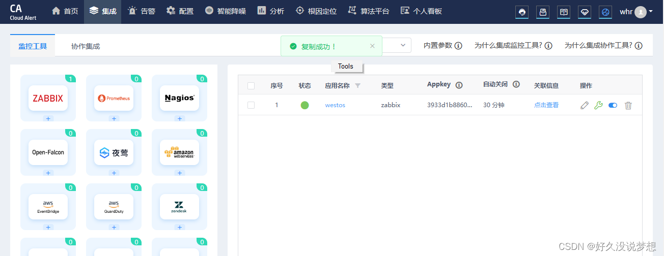Open the westos application name link
The height and width of the screenshot is (256, 664).
click(x=335, y=105)
